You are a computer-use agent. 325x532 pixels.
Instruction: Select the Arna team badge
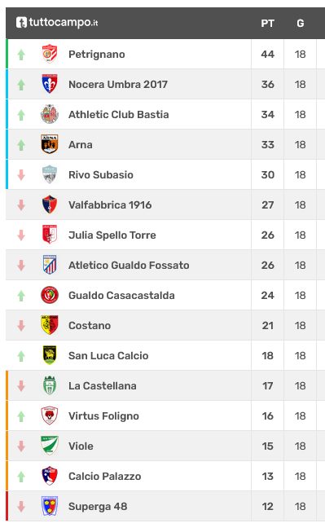(50, 144)
